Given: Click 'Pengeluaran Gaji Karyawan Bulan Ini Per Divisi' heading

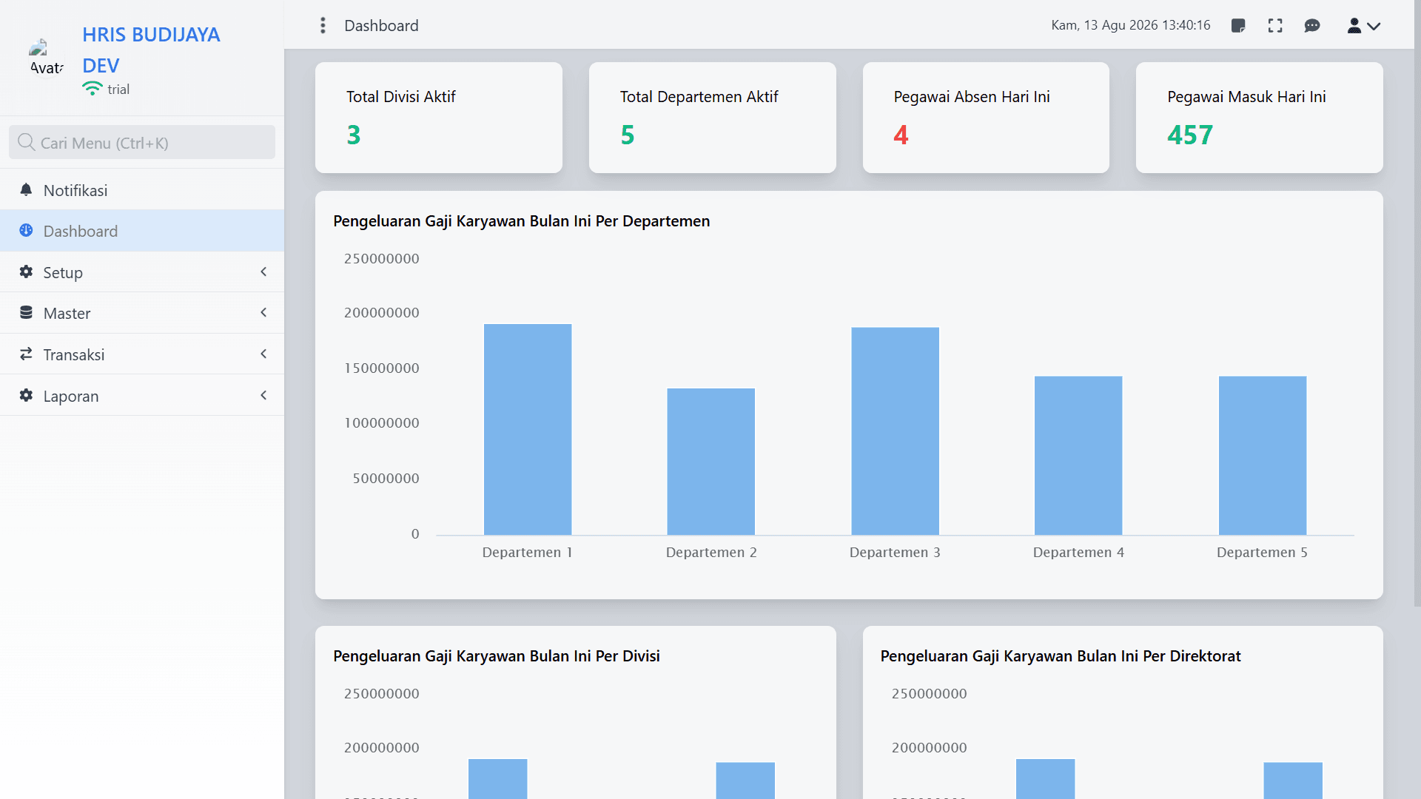Looking at the screenshot, I should click(x=497, y=656).
